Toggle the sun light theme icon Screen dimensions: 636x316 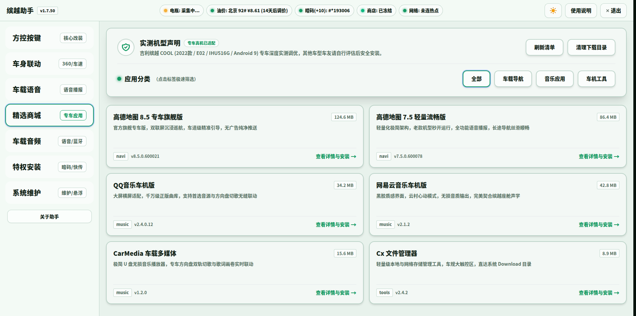553,11
